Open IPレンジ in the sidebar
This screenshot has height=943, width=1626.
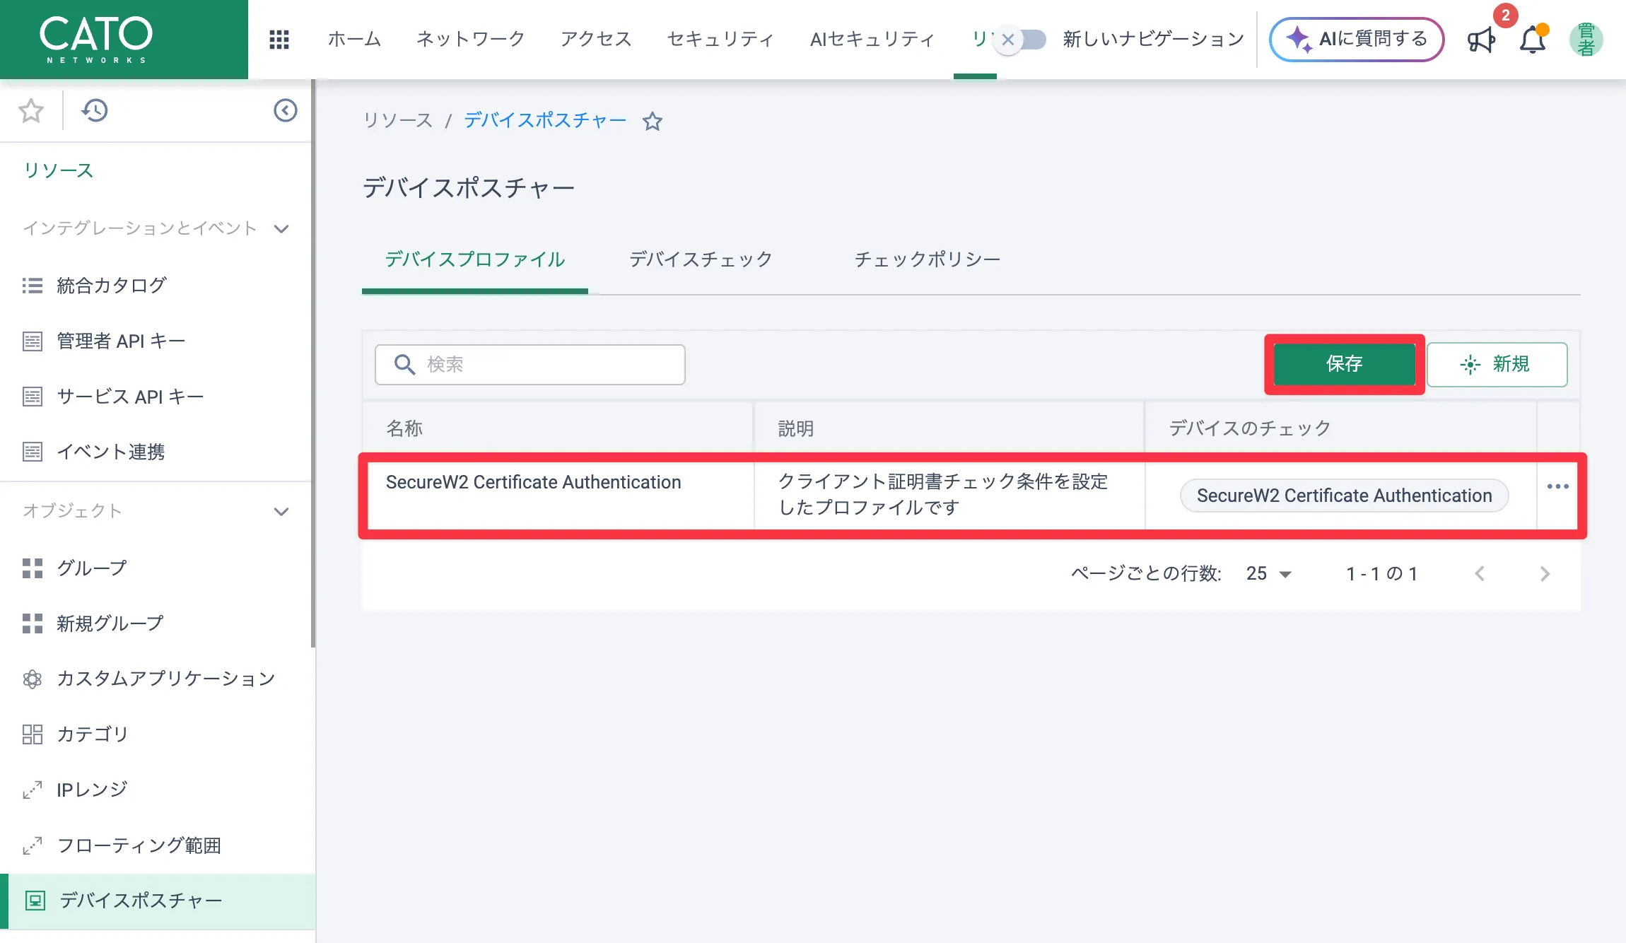pos(156,790)
